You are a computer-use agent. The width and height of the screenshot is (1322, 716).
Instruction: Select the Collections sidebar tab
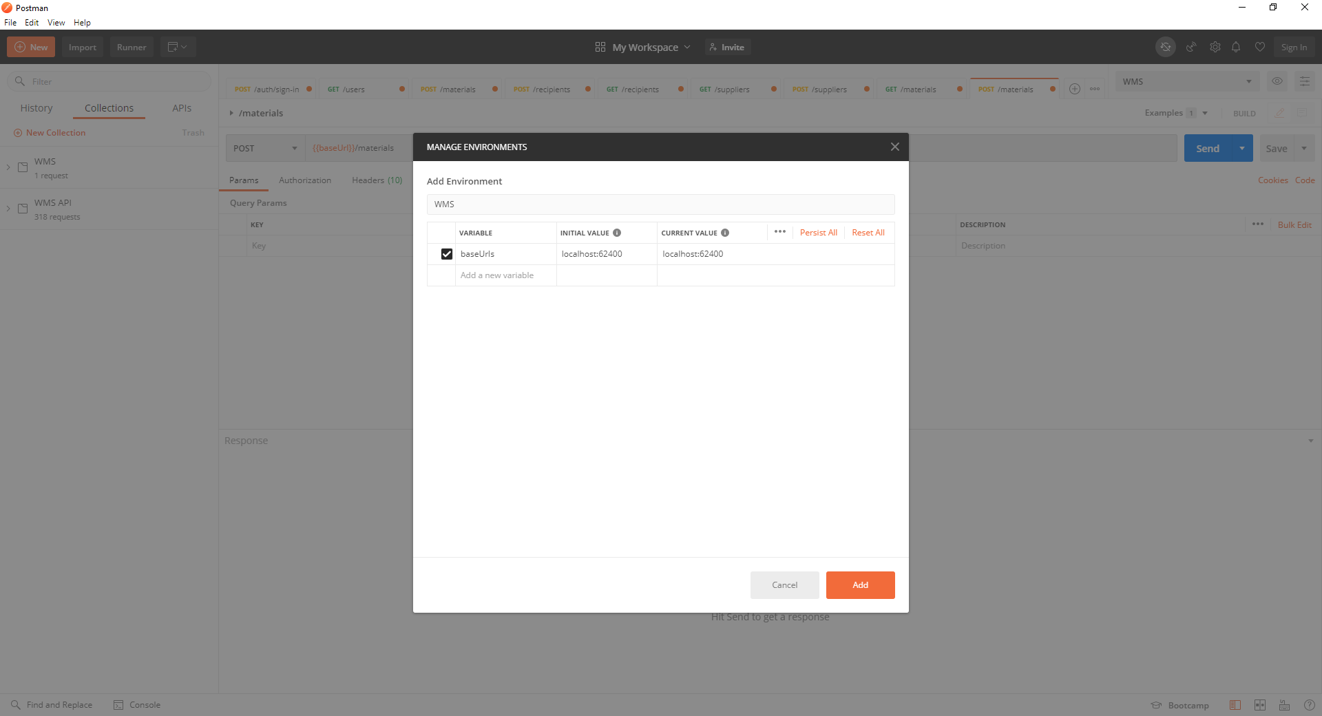[x=109, y=108]
